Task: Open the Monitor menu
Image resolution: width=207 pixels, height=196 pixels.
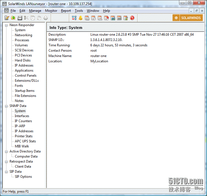Action: tap(51, 11)
